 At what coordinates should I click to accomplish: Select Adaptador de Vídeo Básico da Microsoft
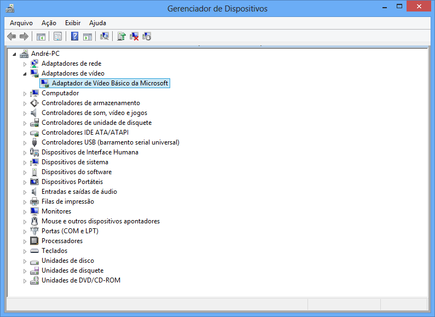coord(110,83)
